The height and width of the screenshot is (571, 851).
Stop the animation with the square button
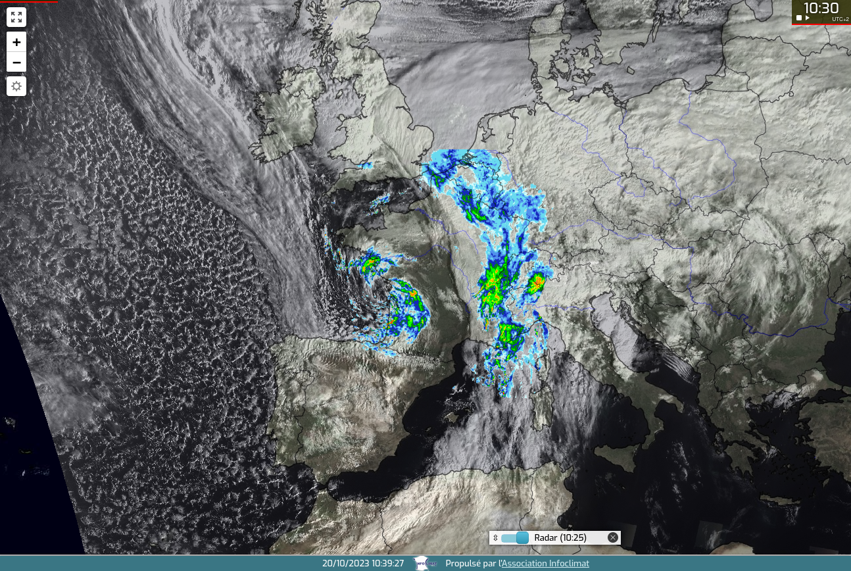pos(799,18)
